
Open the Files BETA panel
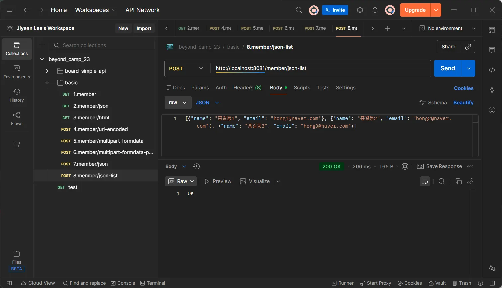tap(17, 261)
